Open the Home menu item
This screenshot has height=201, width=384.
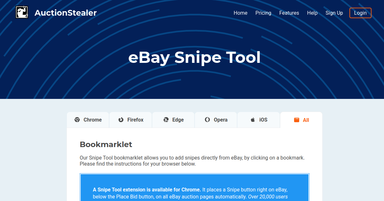point(240,13)
